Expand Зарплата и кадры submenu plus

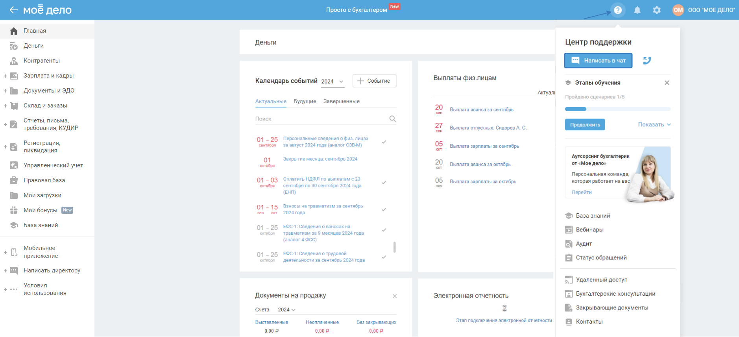[x=6, y=76]
